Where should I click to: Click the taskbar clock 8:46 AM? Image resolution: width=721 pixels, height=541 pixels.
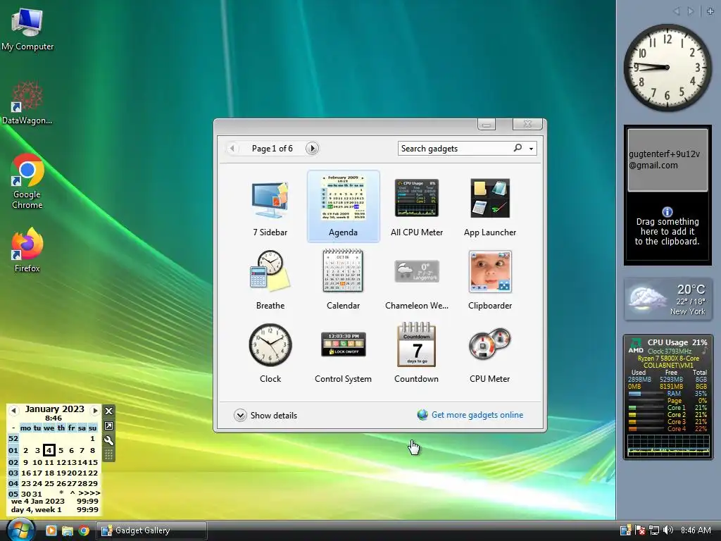tap(696, 530)
